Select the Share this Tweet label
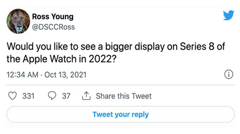Viewport: 240px width, 134px height. pos(123,96)
